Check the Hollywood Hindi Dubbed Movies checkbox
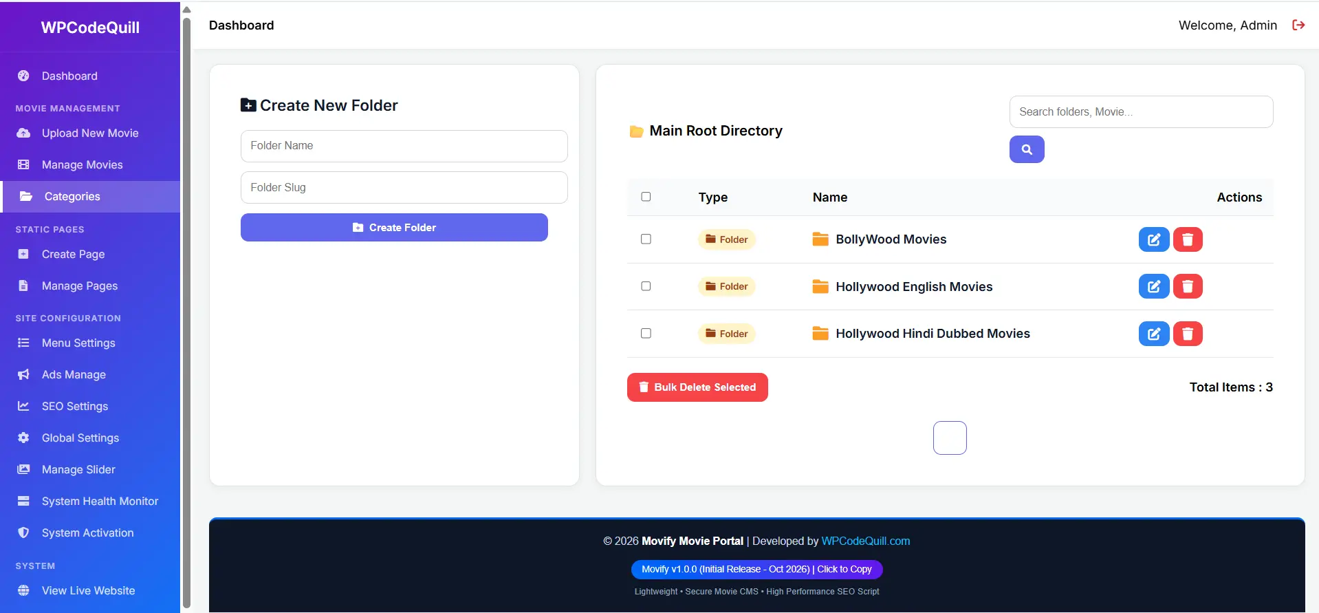Image resolution: width=1319 pixels, height=613 pixels. 646,333
